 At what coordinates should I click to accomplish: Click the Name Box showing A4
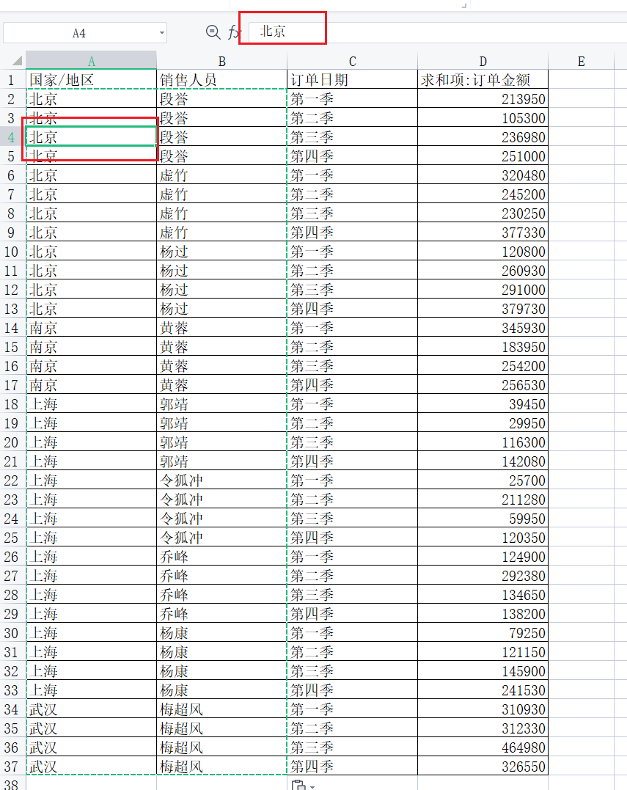(x=79, y=33)
